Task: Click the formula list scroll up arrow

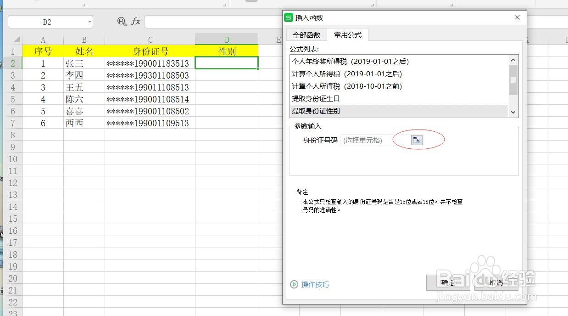Action: (513, 60)
